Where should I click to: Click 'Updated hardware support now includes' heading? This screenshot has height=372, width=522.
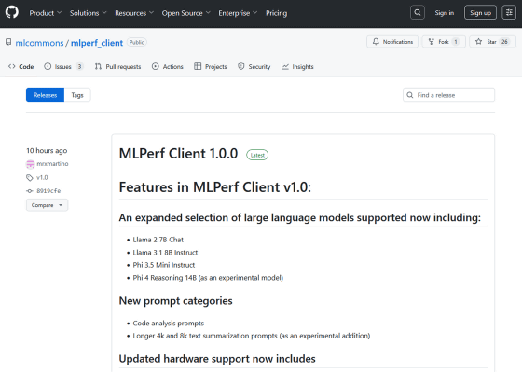[x=217, y=359]
